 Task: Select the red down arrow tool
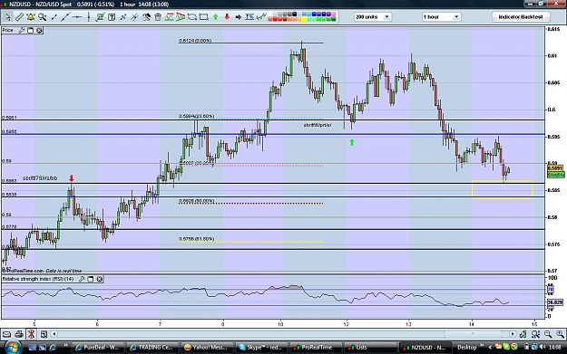click(227, 17)
